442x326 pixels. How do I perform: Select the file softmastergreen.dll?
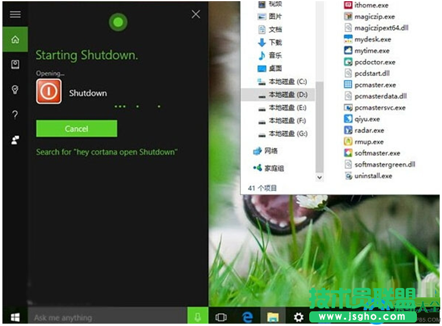379,164
